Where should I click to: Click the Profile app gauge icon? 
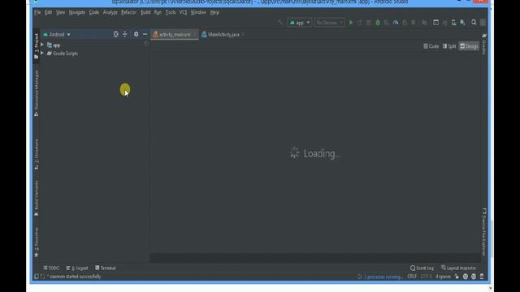pos(396,23)
